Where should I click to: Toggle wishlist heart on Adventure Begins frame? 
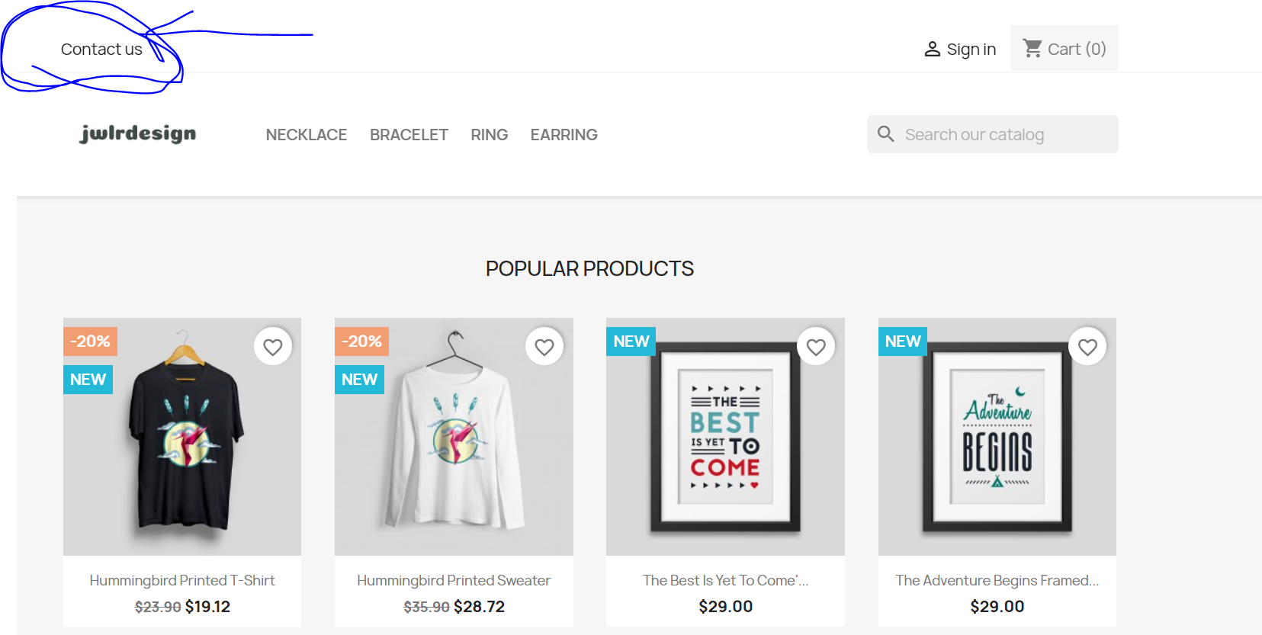(x=1087, y=347)
